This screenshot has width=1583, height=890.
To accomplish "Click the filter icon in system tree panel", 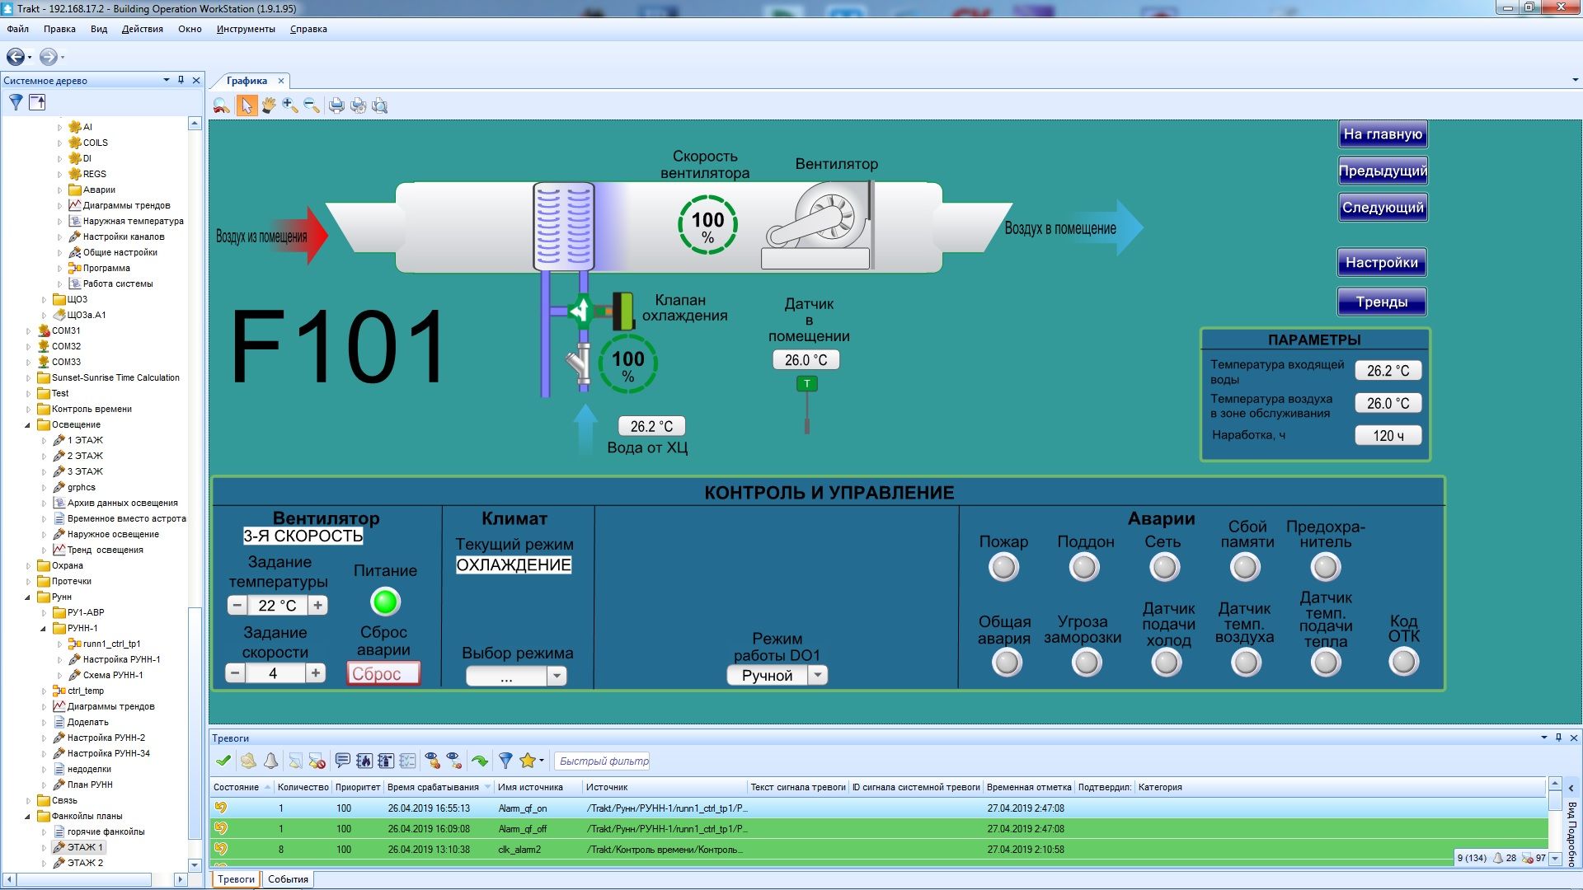I will tap(16, 102).
